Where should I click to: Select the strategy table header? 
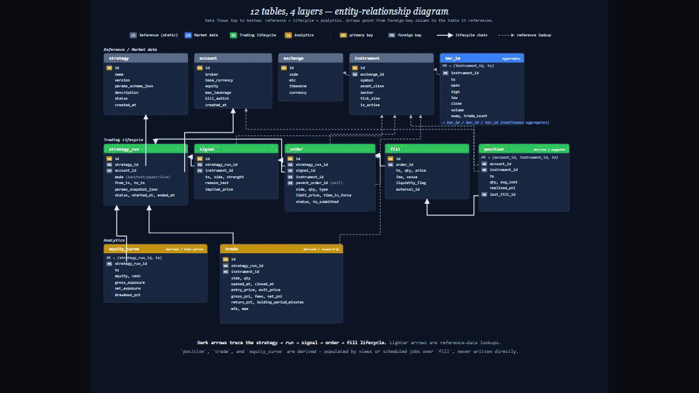(146, 58)
